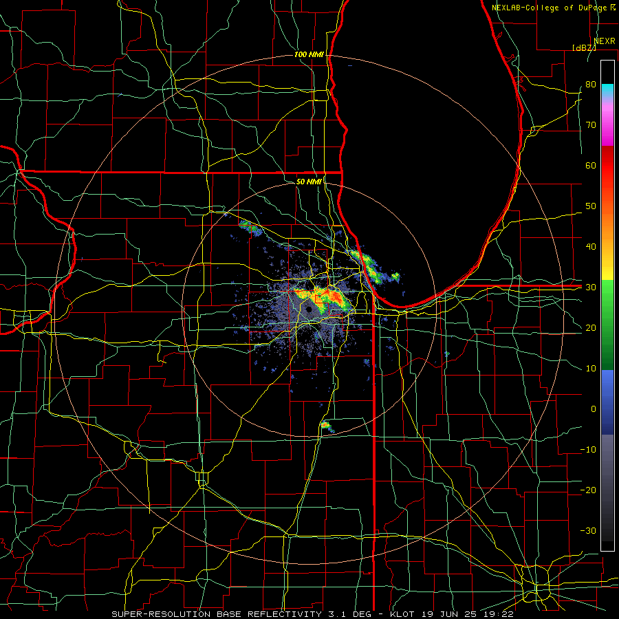The width and height of the screenshot is (619, 619).
Task: Click the 70 value on the dBZ scale
Action: 591,125
